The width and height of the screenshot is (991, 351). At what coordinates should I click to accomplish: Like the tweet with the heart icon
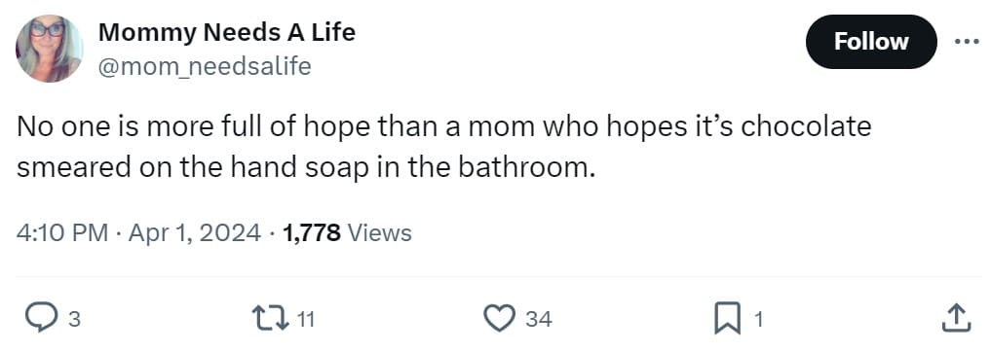coord(501,319)
